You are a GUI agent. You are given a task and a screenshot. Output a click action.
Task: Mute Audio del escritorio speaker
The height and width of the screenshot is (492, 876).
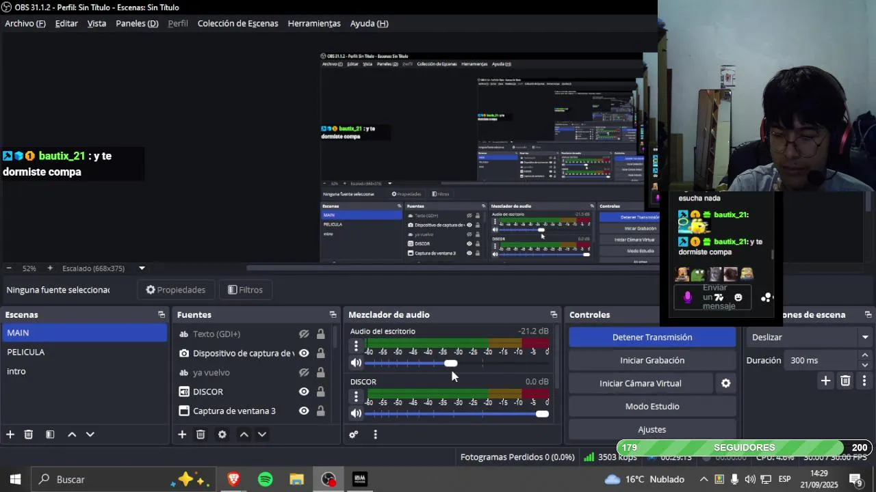[x=356, y=364]
